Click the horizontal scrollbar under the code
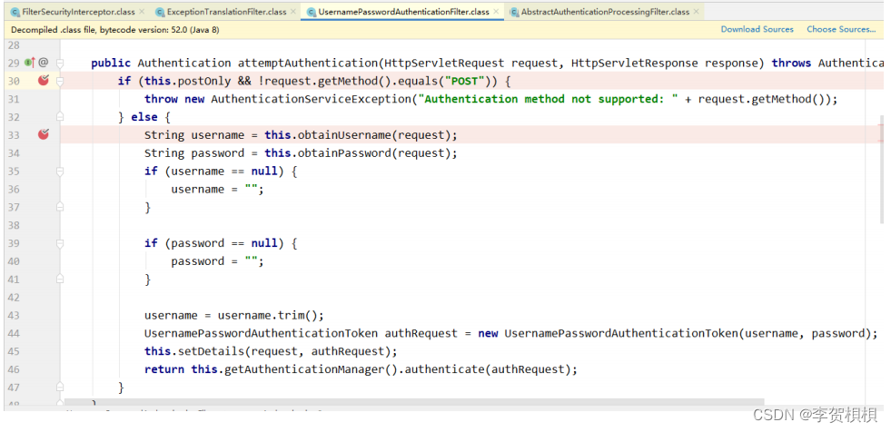The width and height of the screenshot is (891, 432). [414, 404]
